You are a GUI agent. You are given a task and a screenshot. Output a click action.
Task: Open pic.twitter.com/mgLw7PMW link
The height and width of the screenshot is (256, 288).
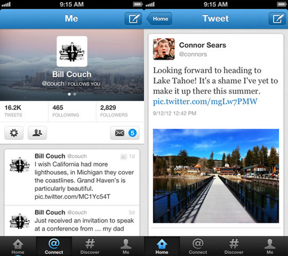(205, 101)
